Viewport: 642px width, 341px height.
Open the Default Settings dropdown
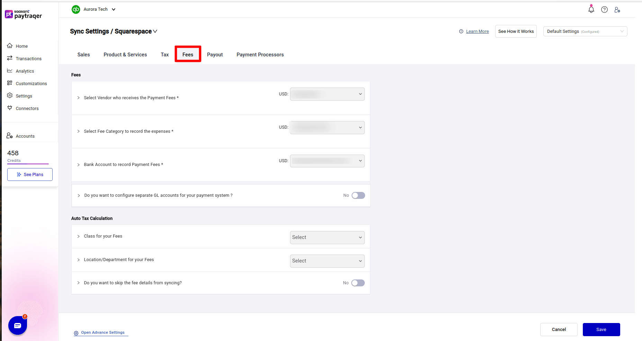pos(585,31)
